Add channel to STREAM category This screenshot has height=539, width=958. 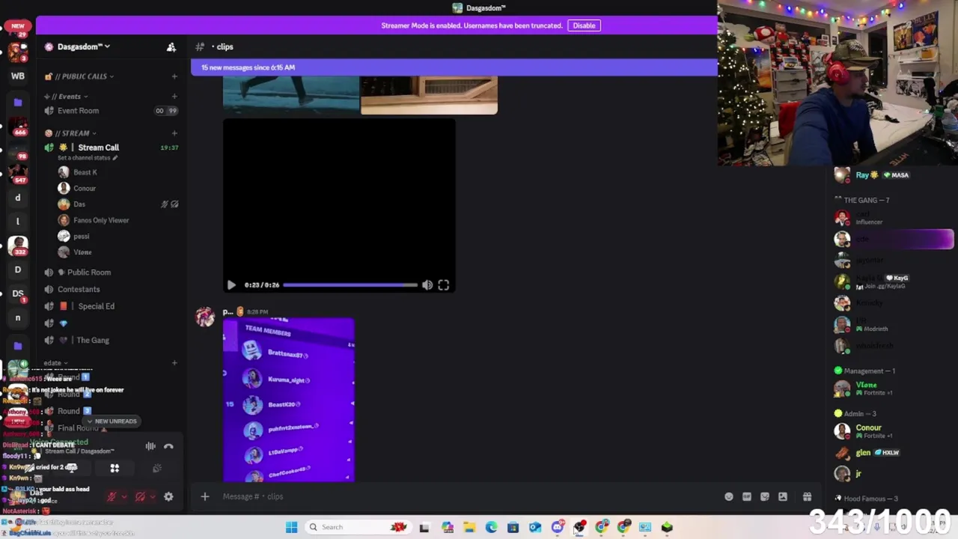pos(174,133)
